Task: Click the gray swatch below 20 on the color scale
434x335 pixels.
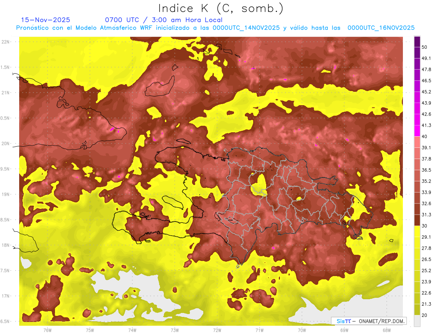Action: (x=417, y=321)
